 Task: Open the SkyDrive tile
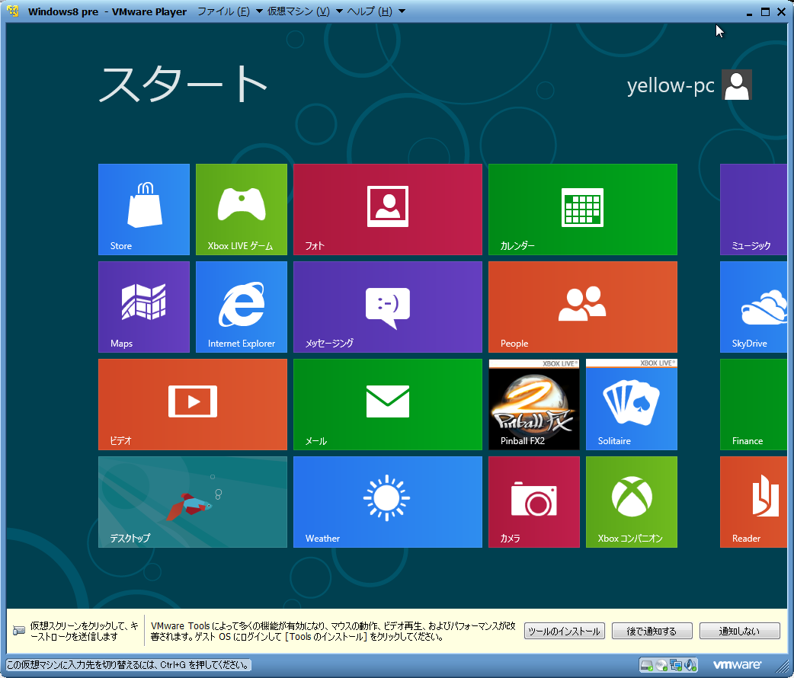(754, 307)
